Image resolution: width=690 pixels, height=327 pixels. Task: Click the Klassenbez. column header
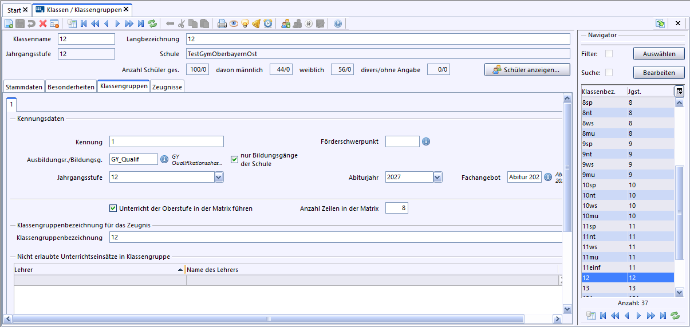pyautogui.click(x=604, y=92)
